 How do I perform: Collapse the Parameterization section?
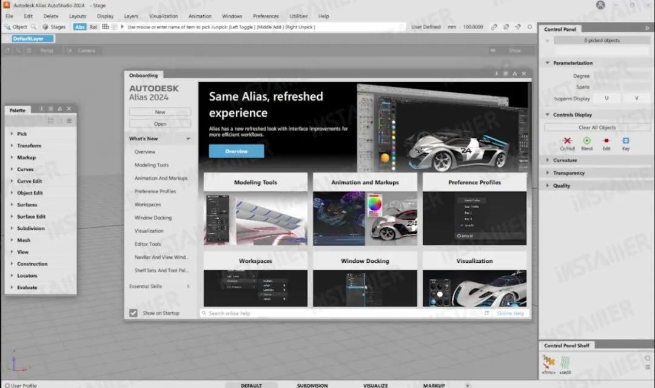547,63
